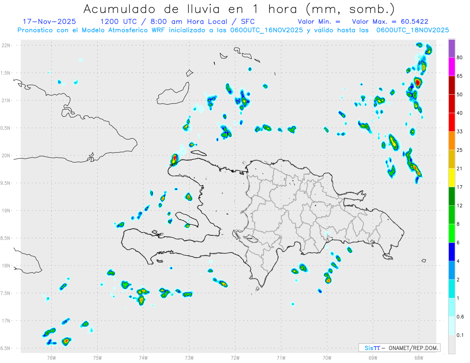Select the "73W" longitude label
This screenshot has width=470, height=363.
pyautogui.click(x=189, y=358)
